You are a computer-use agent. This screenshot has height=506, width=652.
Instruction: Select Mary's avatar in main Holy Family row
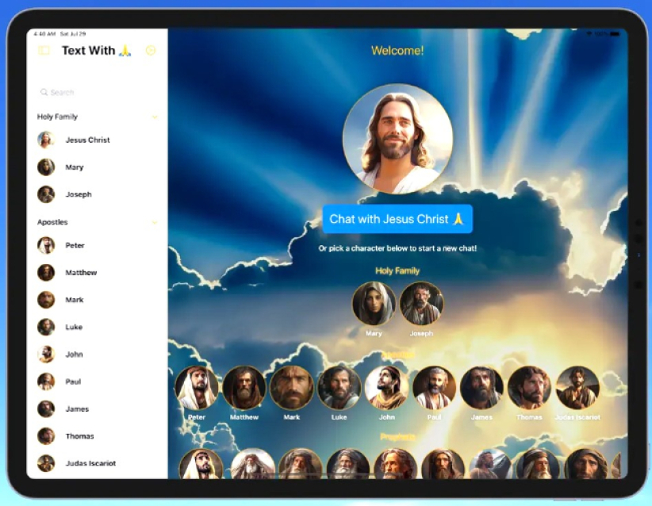374,304
